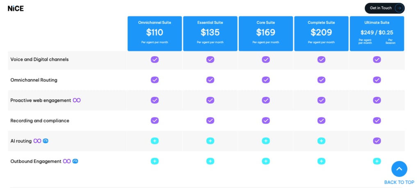Expand AI routing add-on for Omnichannel Suite
This screenshot has width=420, height=188.
click(x=155, y=141)
